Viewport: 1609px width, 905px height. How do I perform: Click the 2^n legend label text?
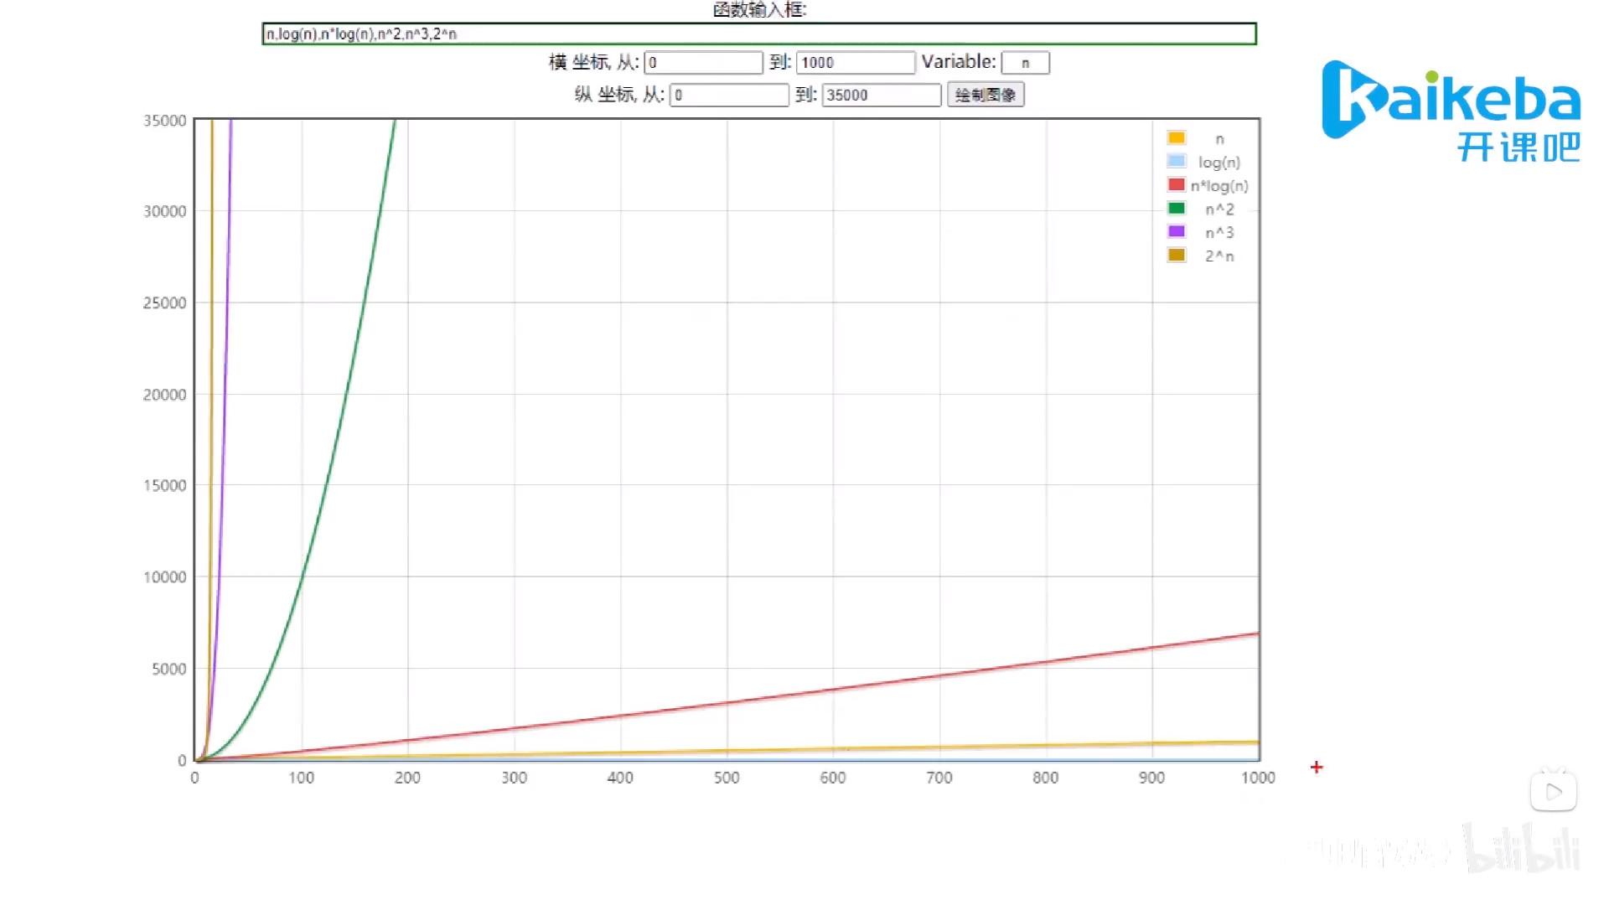click(1219, 256)
